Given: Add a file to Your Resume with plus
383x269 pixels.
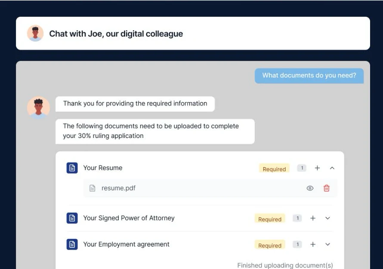Looking at the screenshot, I should pyautogui.click(x=317, y=168).
